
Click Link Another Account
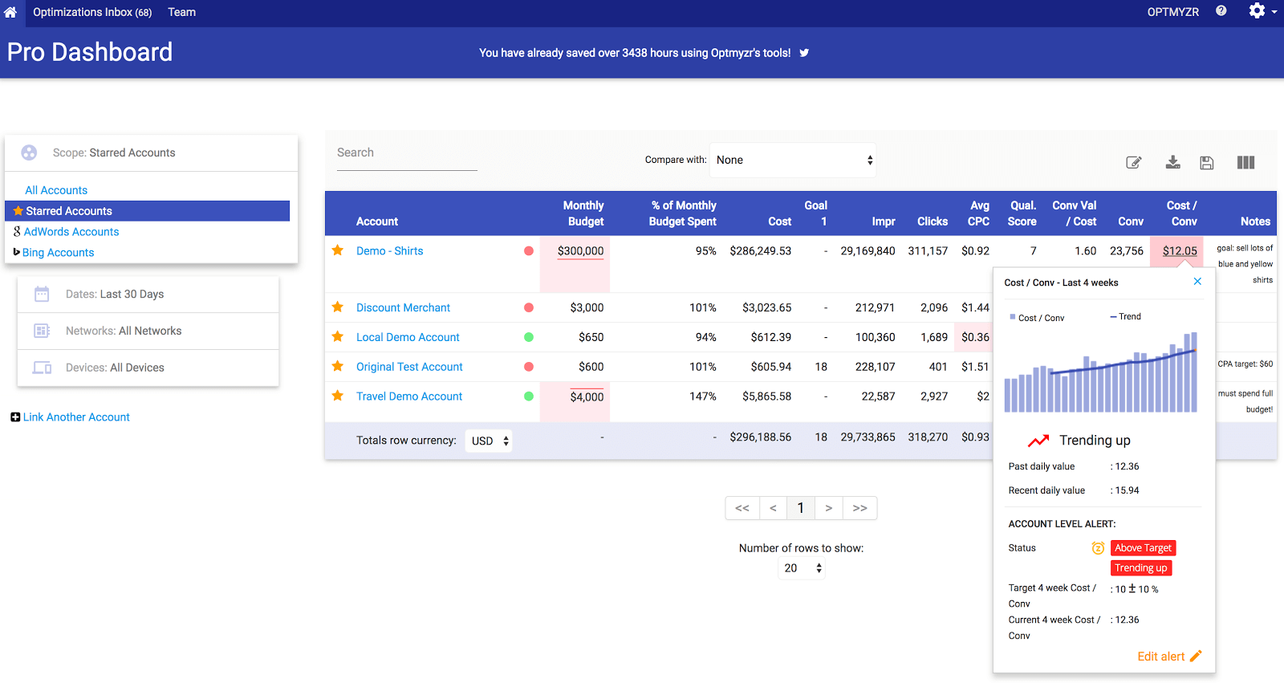pos(75,417)
